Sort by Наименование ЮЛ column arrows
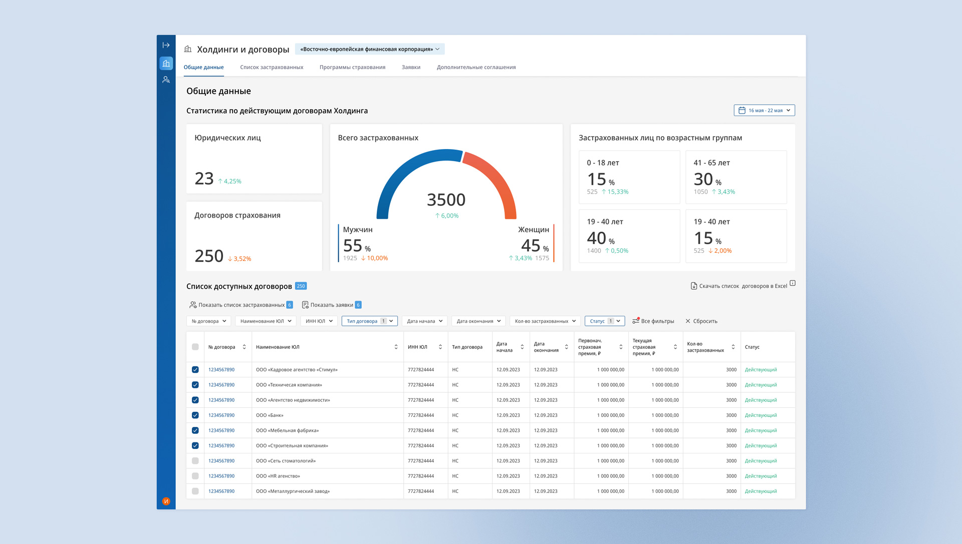Image resolution: width=962 pixels, height=544 pixels. tap(396, 347)
